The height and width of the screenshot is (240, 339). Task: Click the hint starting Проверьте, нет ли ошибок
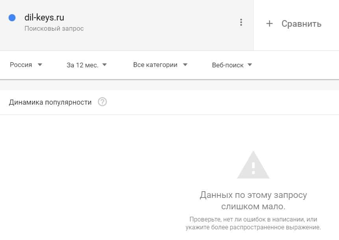coord(253,223)
